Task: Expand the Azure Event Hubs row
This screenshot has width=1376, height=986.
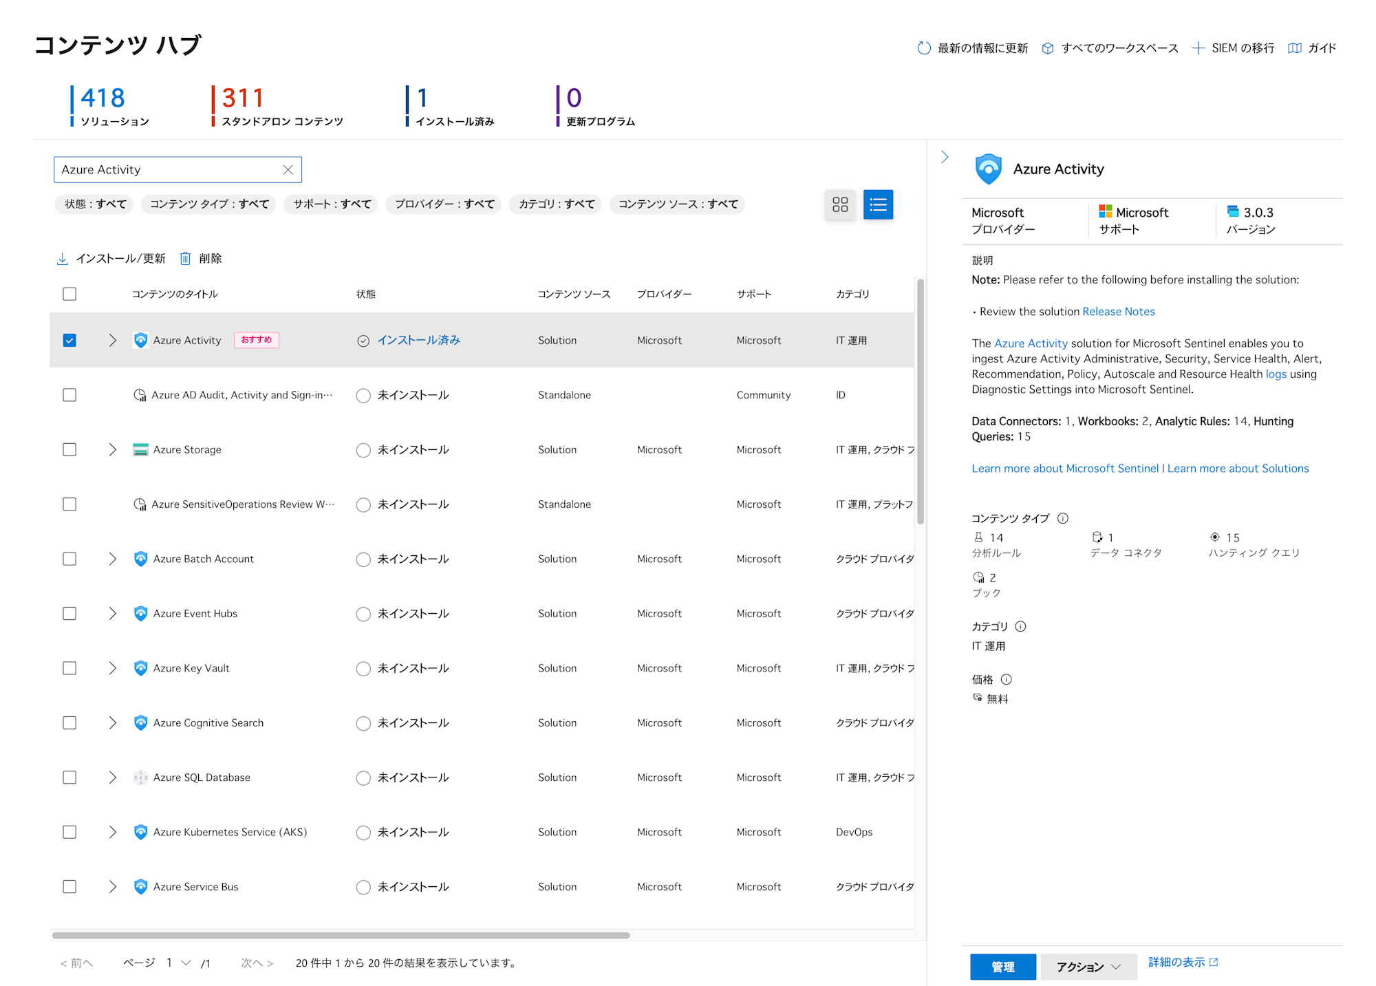Action: click(113, 613)
